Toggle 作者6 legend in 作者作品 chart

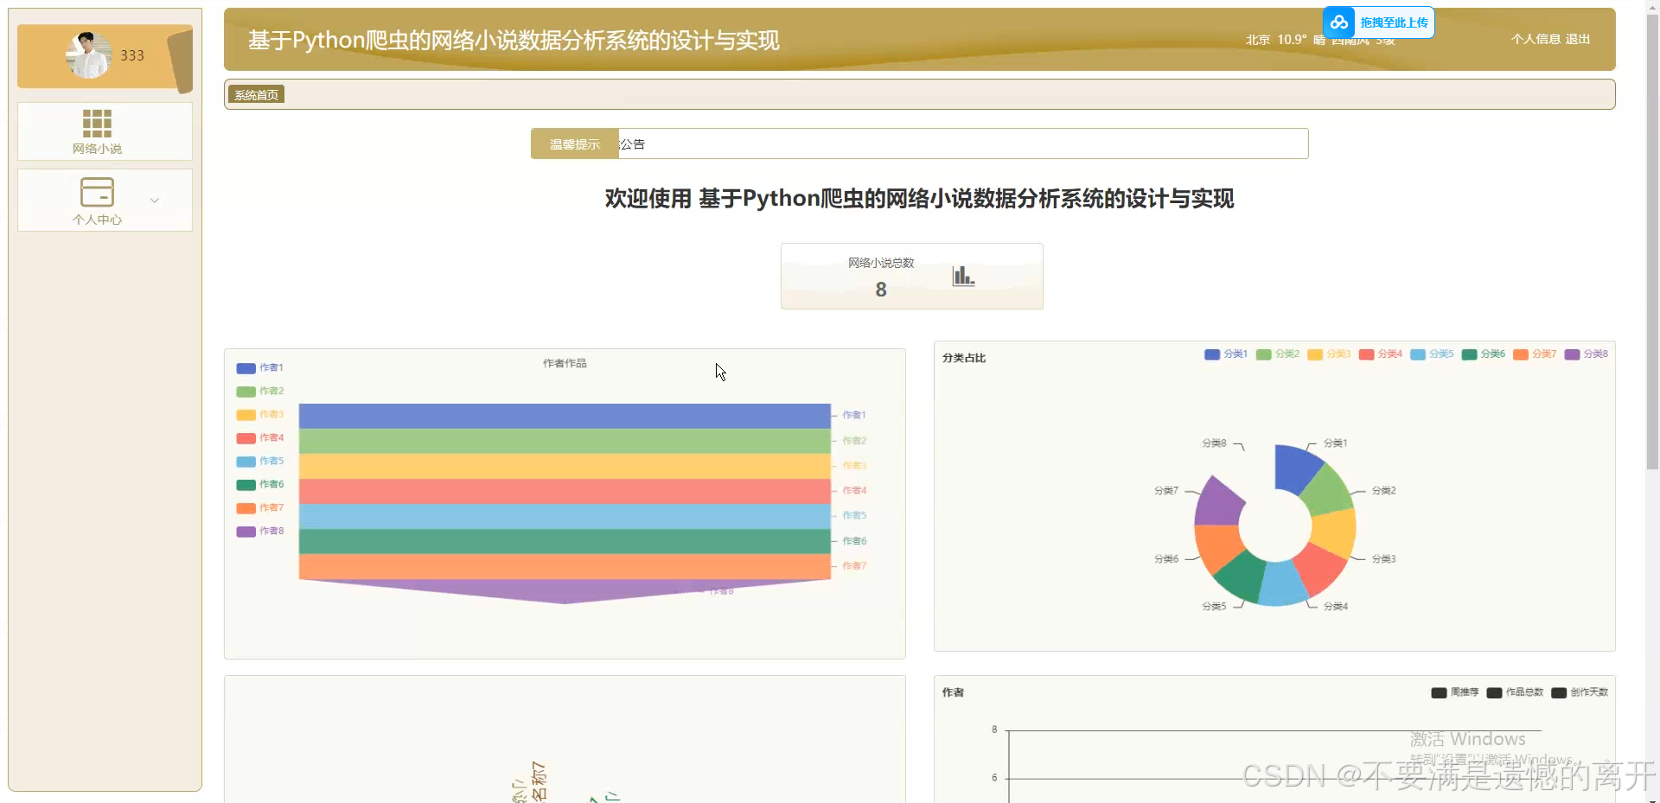[x=259, y=485]
